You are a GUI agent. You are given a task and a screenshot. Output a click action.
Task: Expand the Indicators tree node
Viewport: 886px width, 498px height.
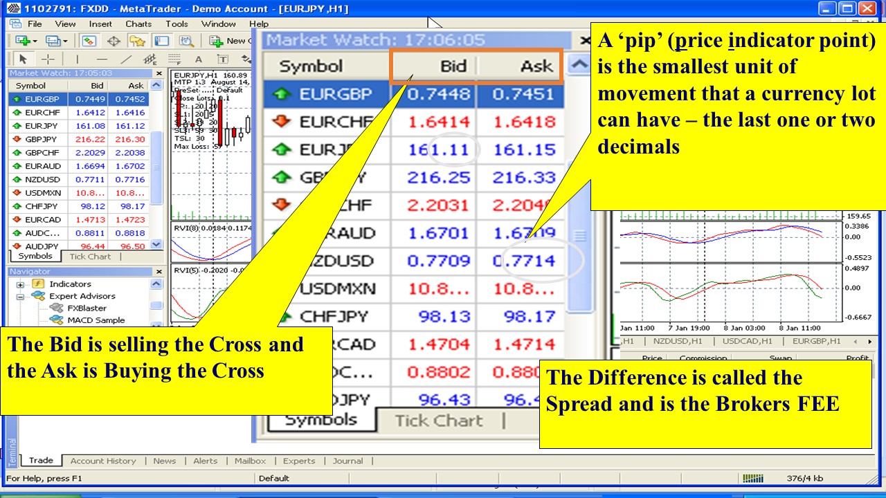coord(20,284)
